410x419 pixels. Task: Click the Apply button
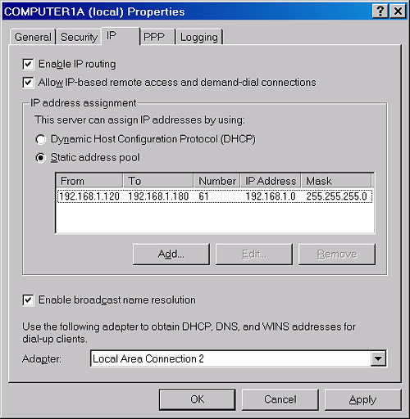pyautogui.click(x=362, y=399)
